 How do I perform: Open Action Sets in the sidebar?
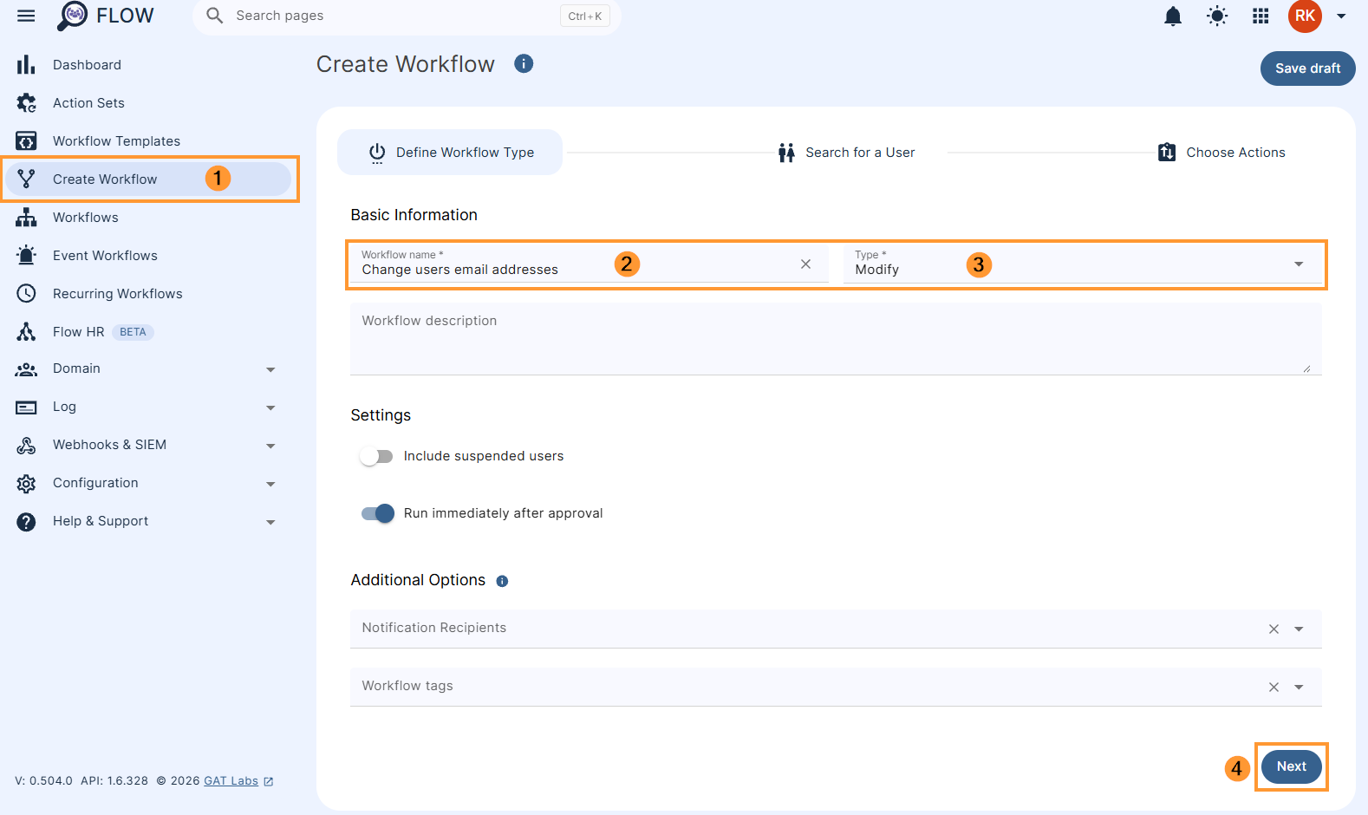(x=148, y=103)
